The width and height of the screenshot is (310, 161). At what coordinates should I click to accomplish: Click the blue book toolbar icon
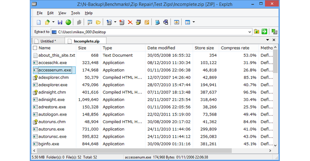point(157,22)
